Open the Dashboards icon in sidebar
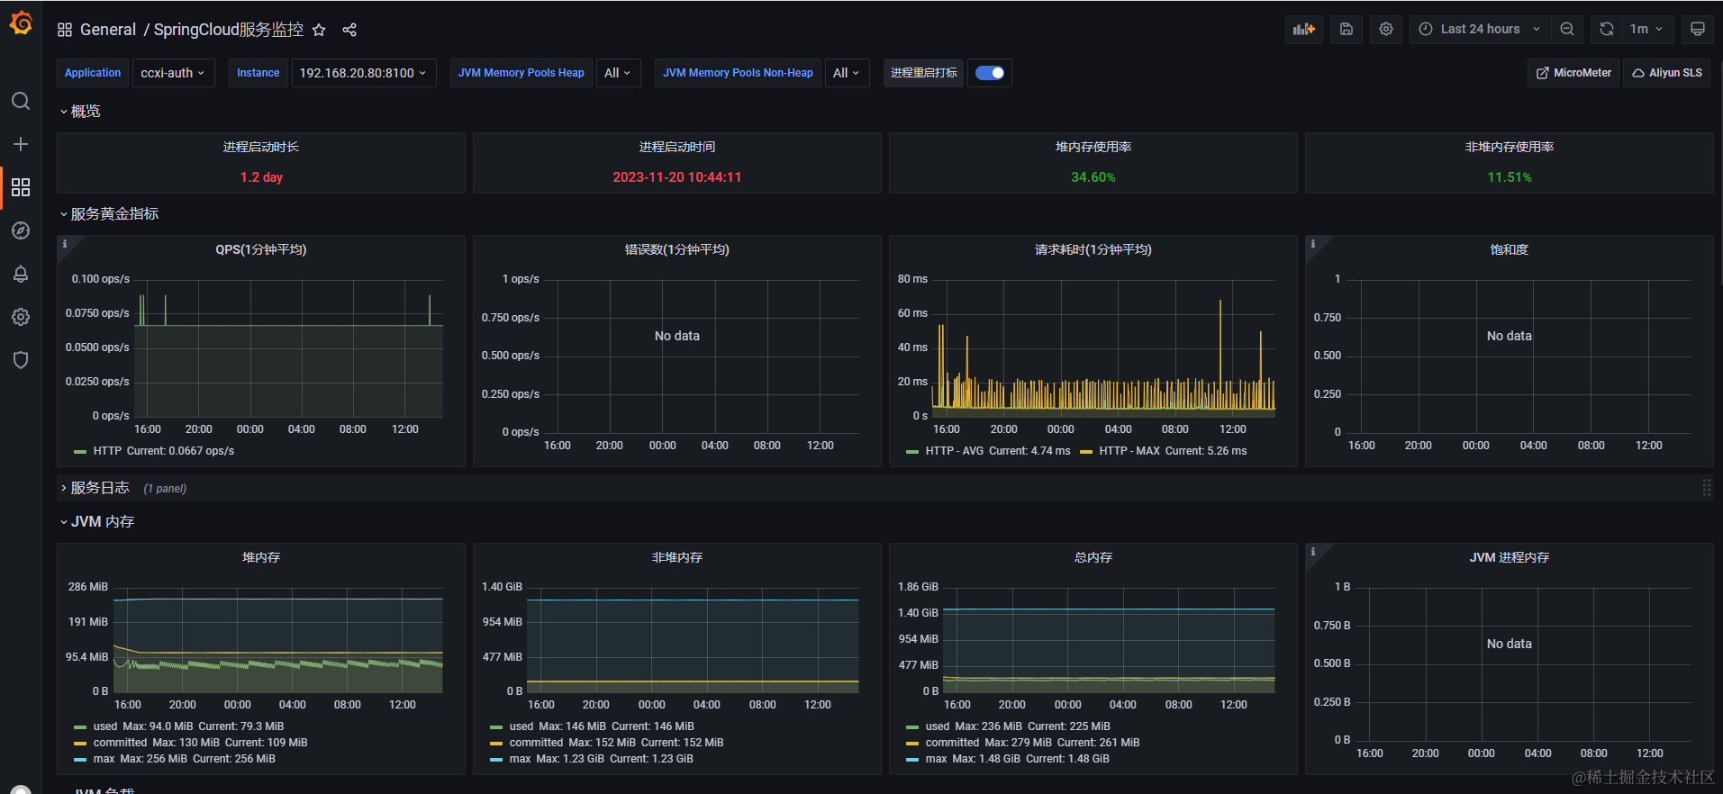 21,187
